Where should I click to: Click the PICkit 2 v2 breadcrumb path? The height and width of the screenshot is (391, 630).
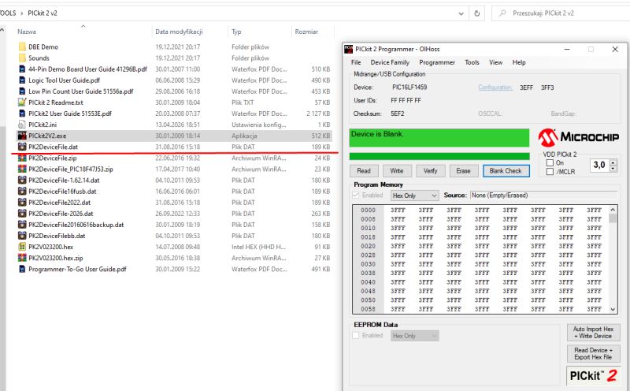(x=43, y=13)
